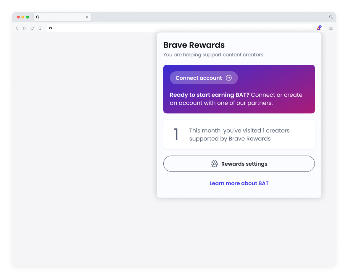Viewport: 348px width, 278px height.
Task: Click the Connect account button
Action: point(204,78)
